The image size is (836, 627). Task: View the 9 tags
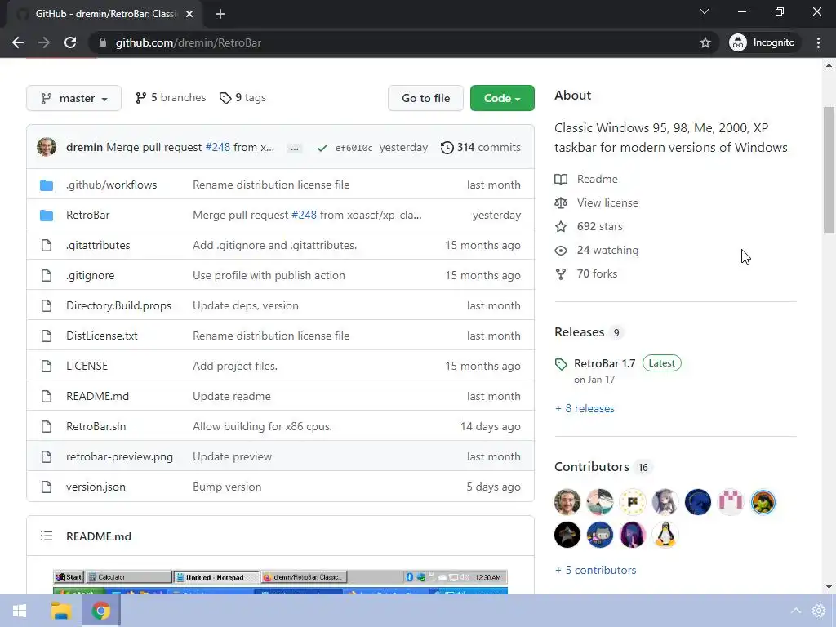click(x=242, y=98)
